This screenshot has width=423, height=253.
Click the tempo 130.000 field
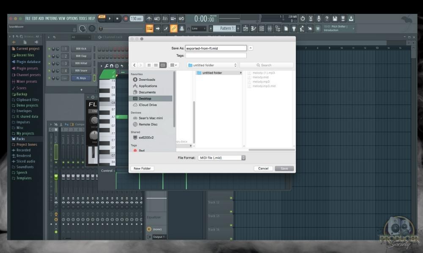[137, 19]
